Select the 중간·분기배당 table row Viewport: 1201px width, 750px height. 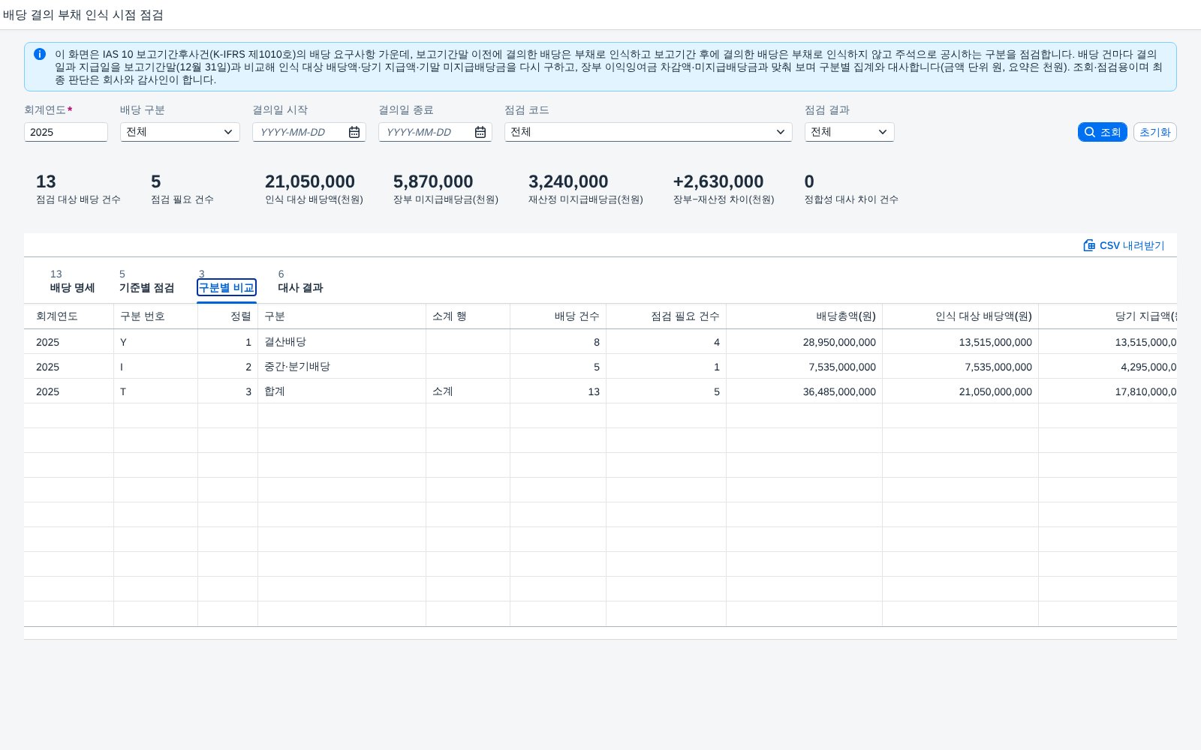coord(600,367)
